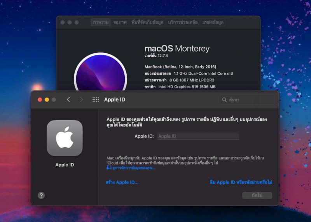Screen dimensions: 311x222
Task: Click the forward chevron in the toolbar
Action: pyautogui.click(x=81, y=100)
